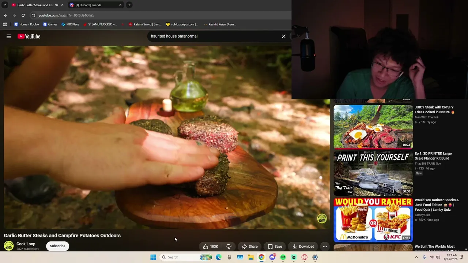Open the volume control in system tray
468x263 pixels.
(x=438, y=257)
